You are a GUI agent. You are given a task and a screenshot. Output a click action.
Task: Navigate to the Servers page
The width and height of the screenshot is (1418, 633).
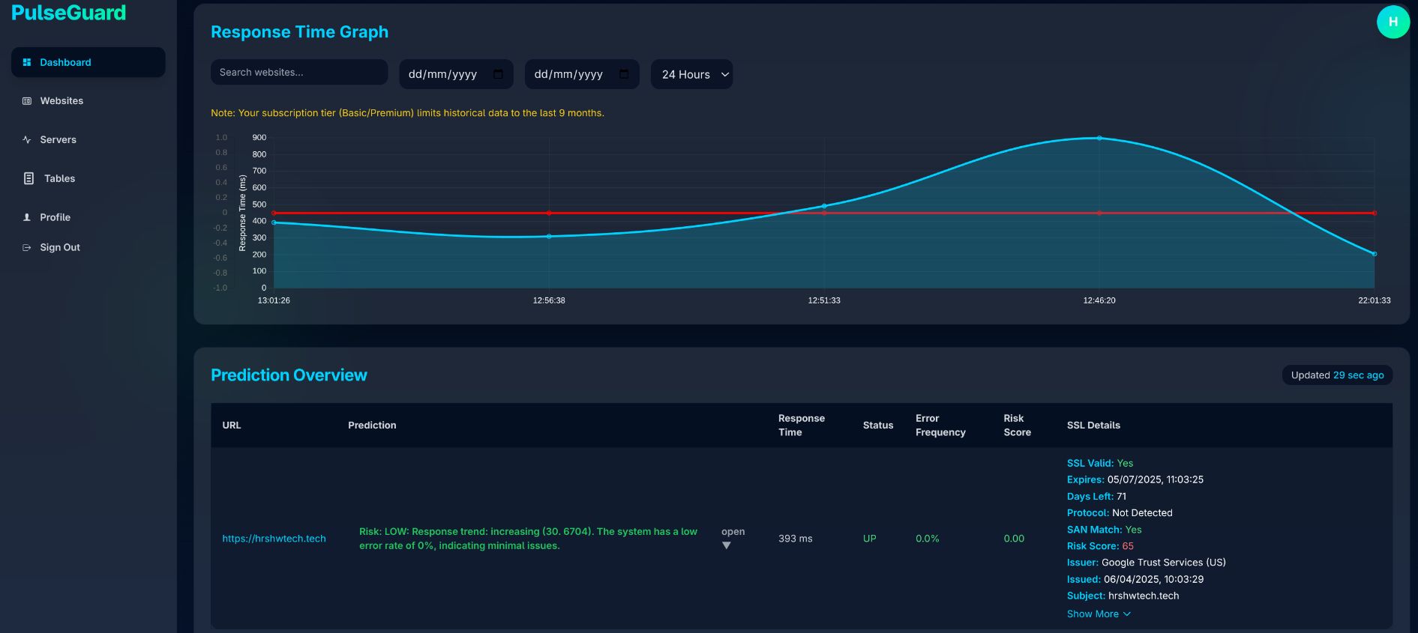coord(58,140)
